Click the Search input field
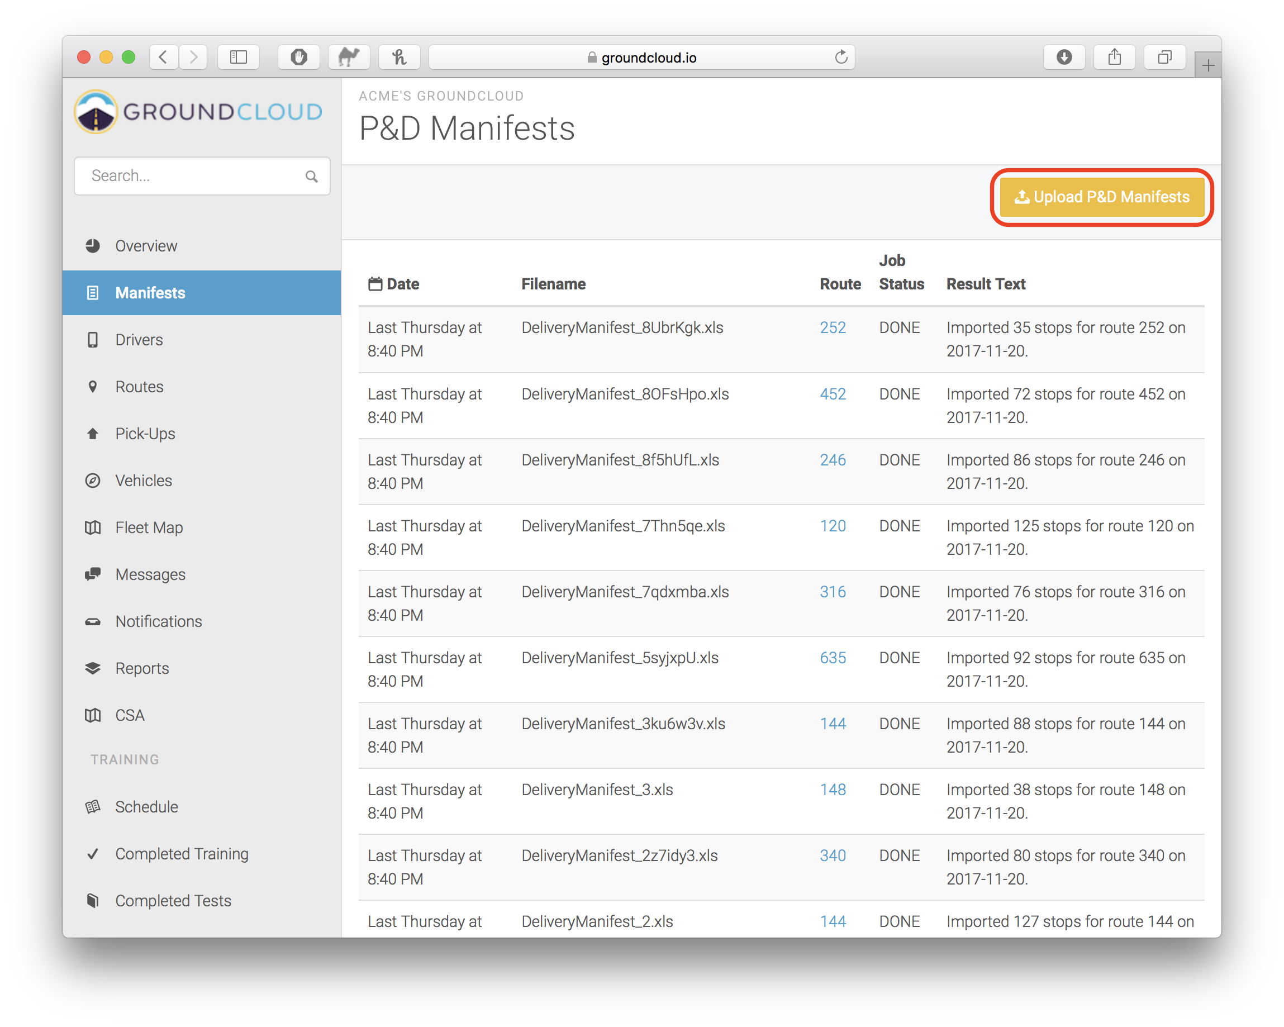The width and height of the screenshot is (1284, 1027). (202, 177)
